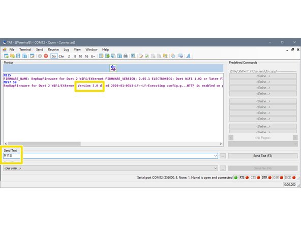301x226 pixels.
Task: Select the hex radix 16 toggle
Action: 86,56
